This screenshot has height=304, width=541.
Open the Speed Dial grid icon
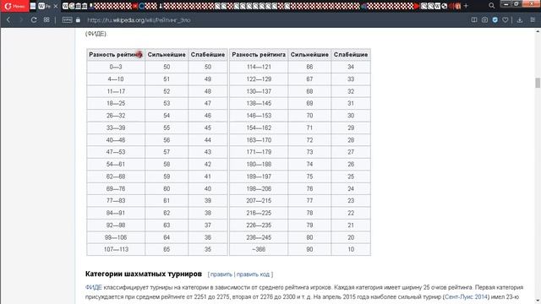coord(46,20)
